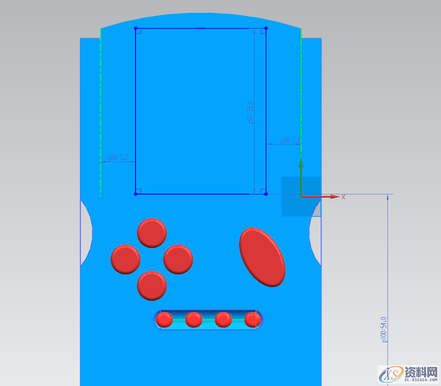441x386 pixels.
Task: Select the top red D-pad button
Action: pos(152,233)
